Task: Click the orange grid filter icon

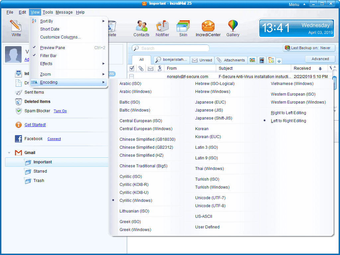Action: pos(271,60)
